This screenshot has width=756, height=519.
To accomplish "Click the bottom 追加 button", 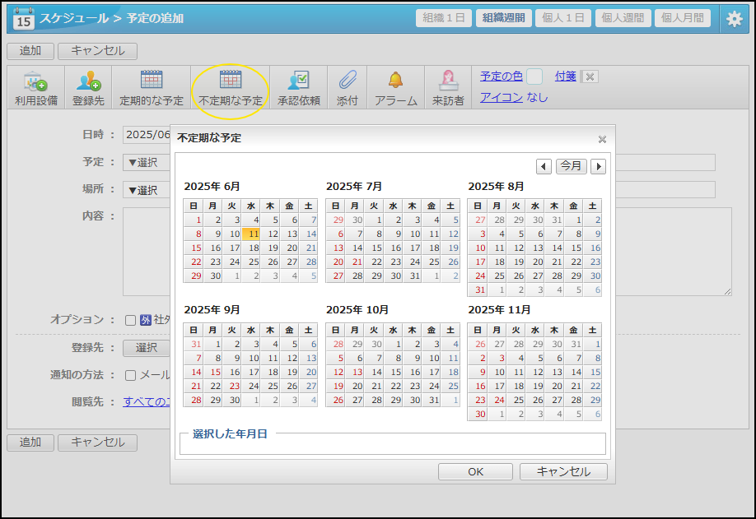I will point(30,443).
